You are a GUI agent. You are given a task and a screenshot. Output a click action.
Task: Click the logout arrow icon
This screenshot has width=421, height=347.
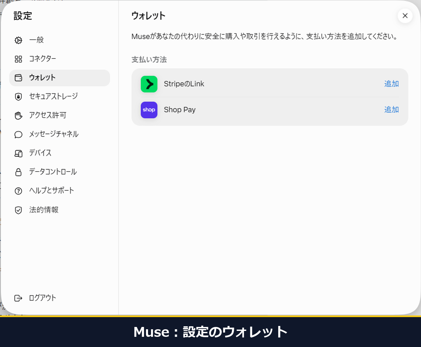click(18, 298)
